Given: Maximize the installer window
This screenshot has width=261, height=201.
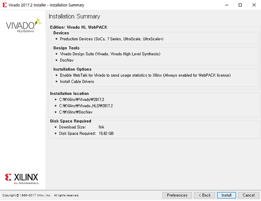Looking at the screenshot, I should pos(240,5).
